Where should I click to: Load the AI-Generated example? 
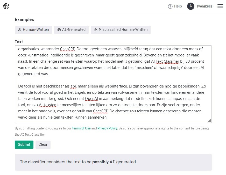click(x=71, y=30)
